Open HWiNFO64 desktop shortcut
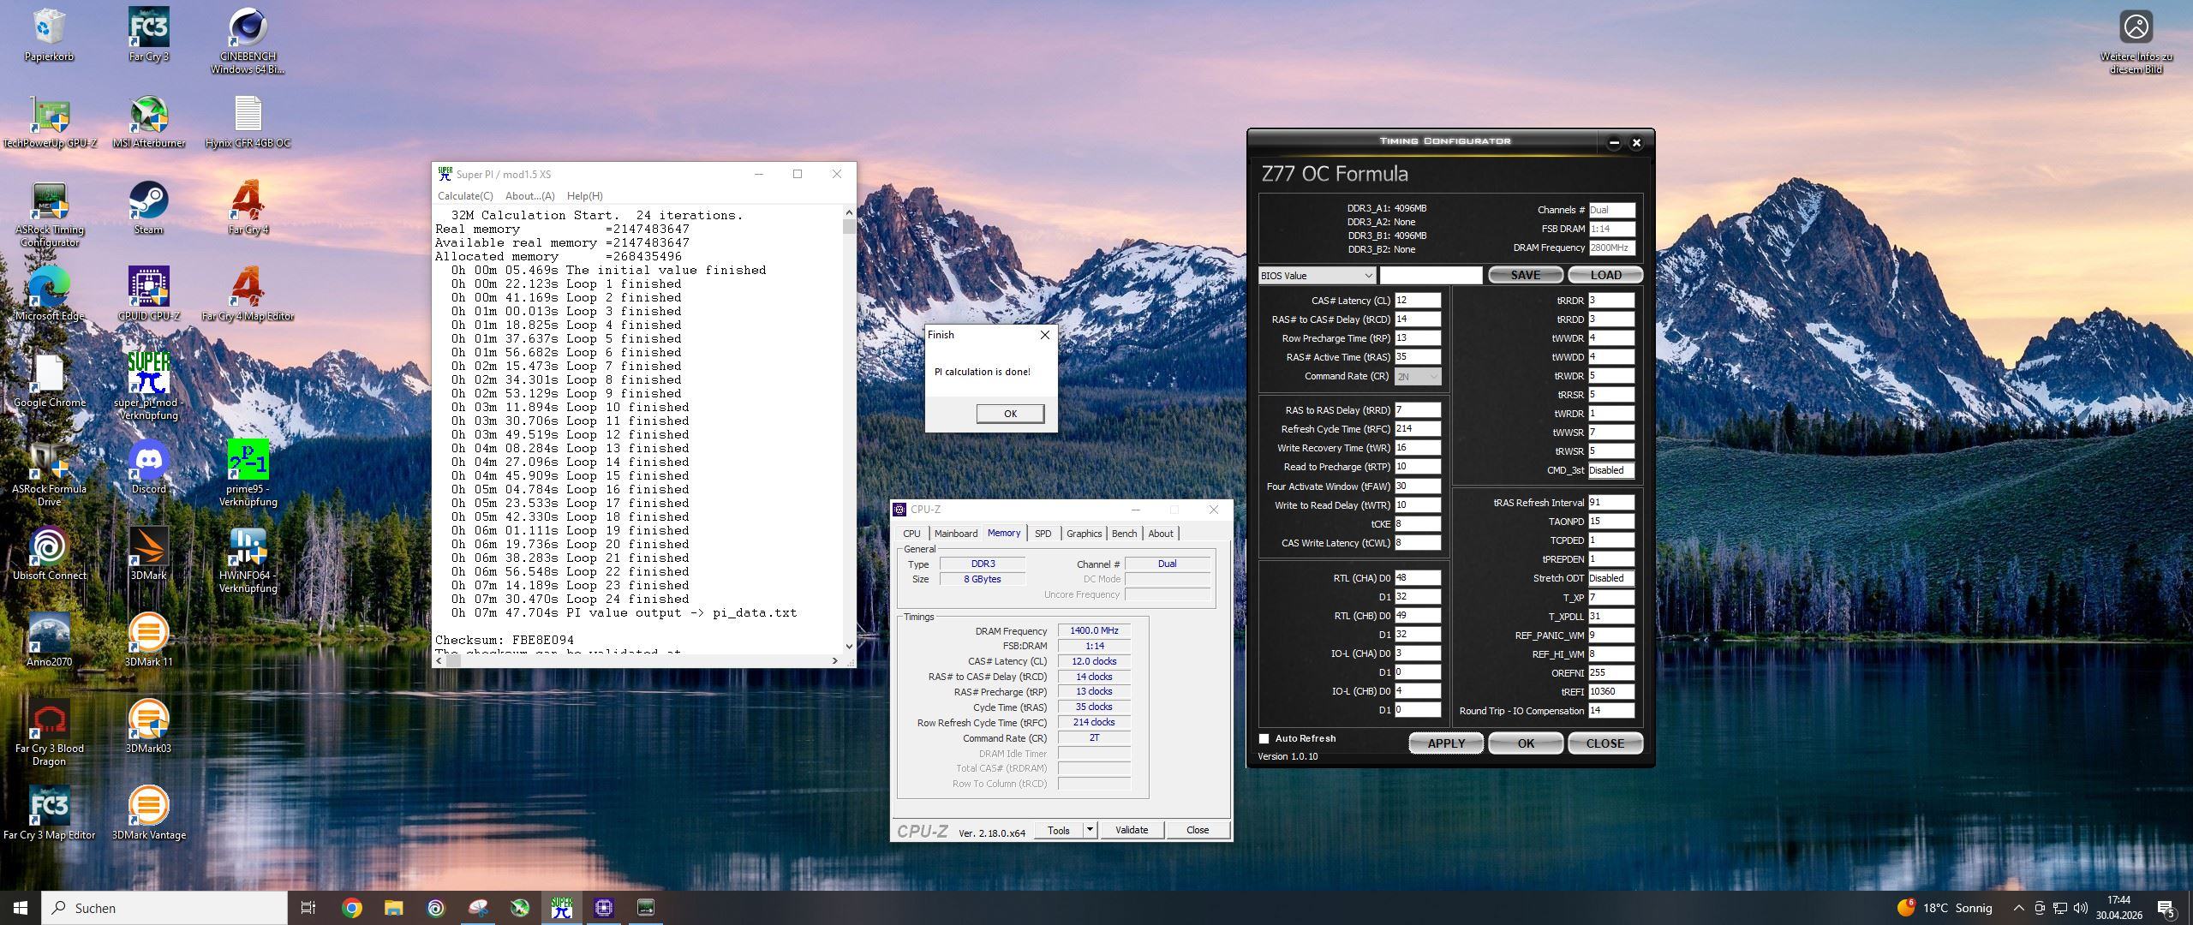Image resolution: width=2193 pixels, height=925 pixels. (248, 560)
